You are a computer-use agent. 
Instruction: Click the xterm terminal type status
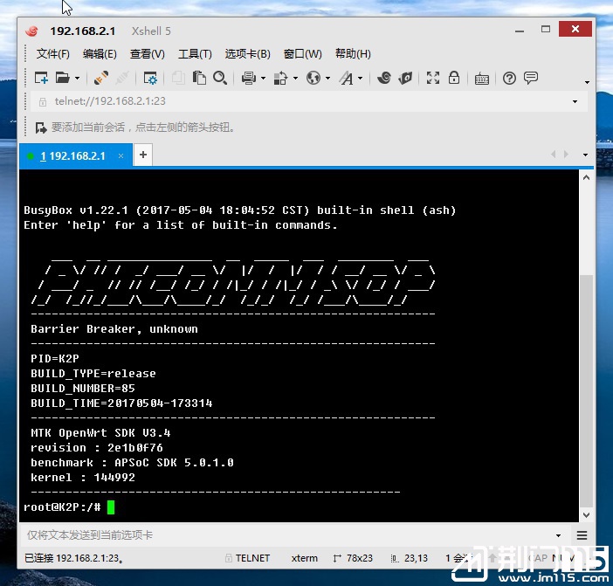coord(304,558)
